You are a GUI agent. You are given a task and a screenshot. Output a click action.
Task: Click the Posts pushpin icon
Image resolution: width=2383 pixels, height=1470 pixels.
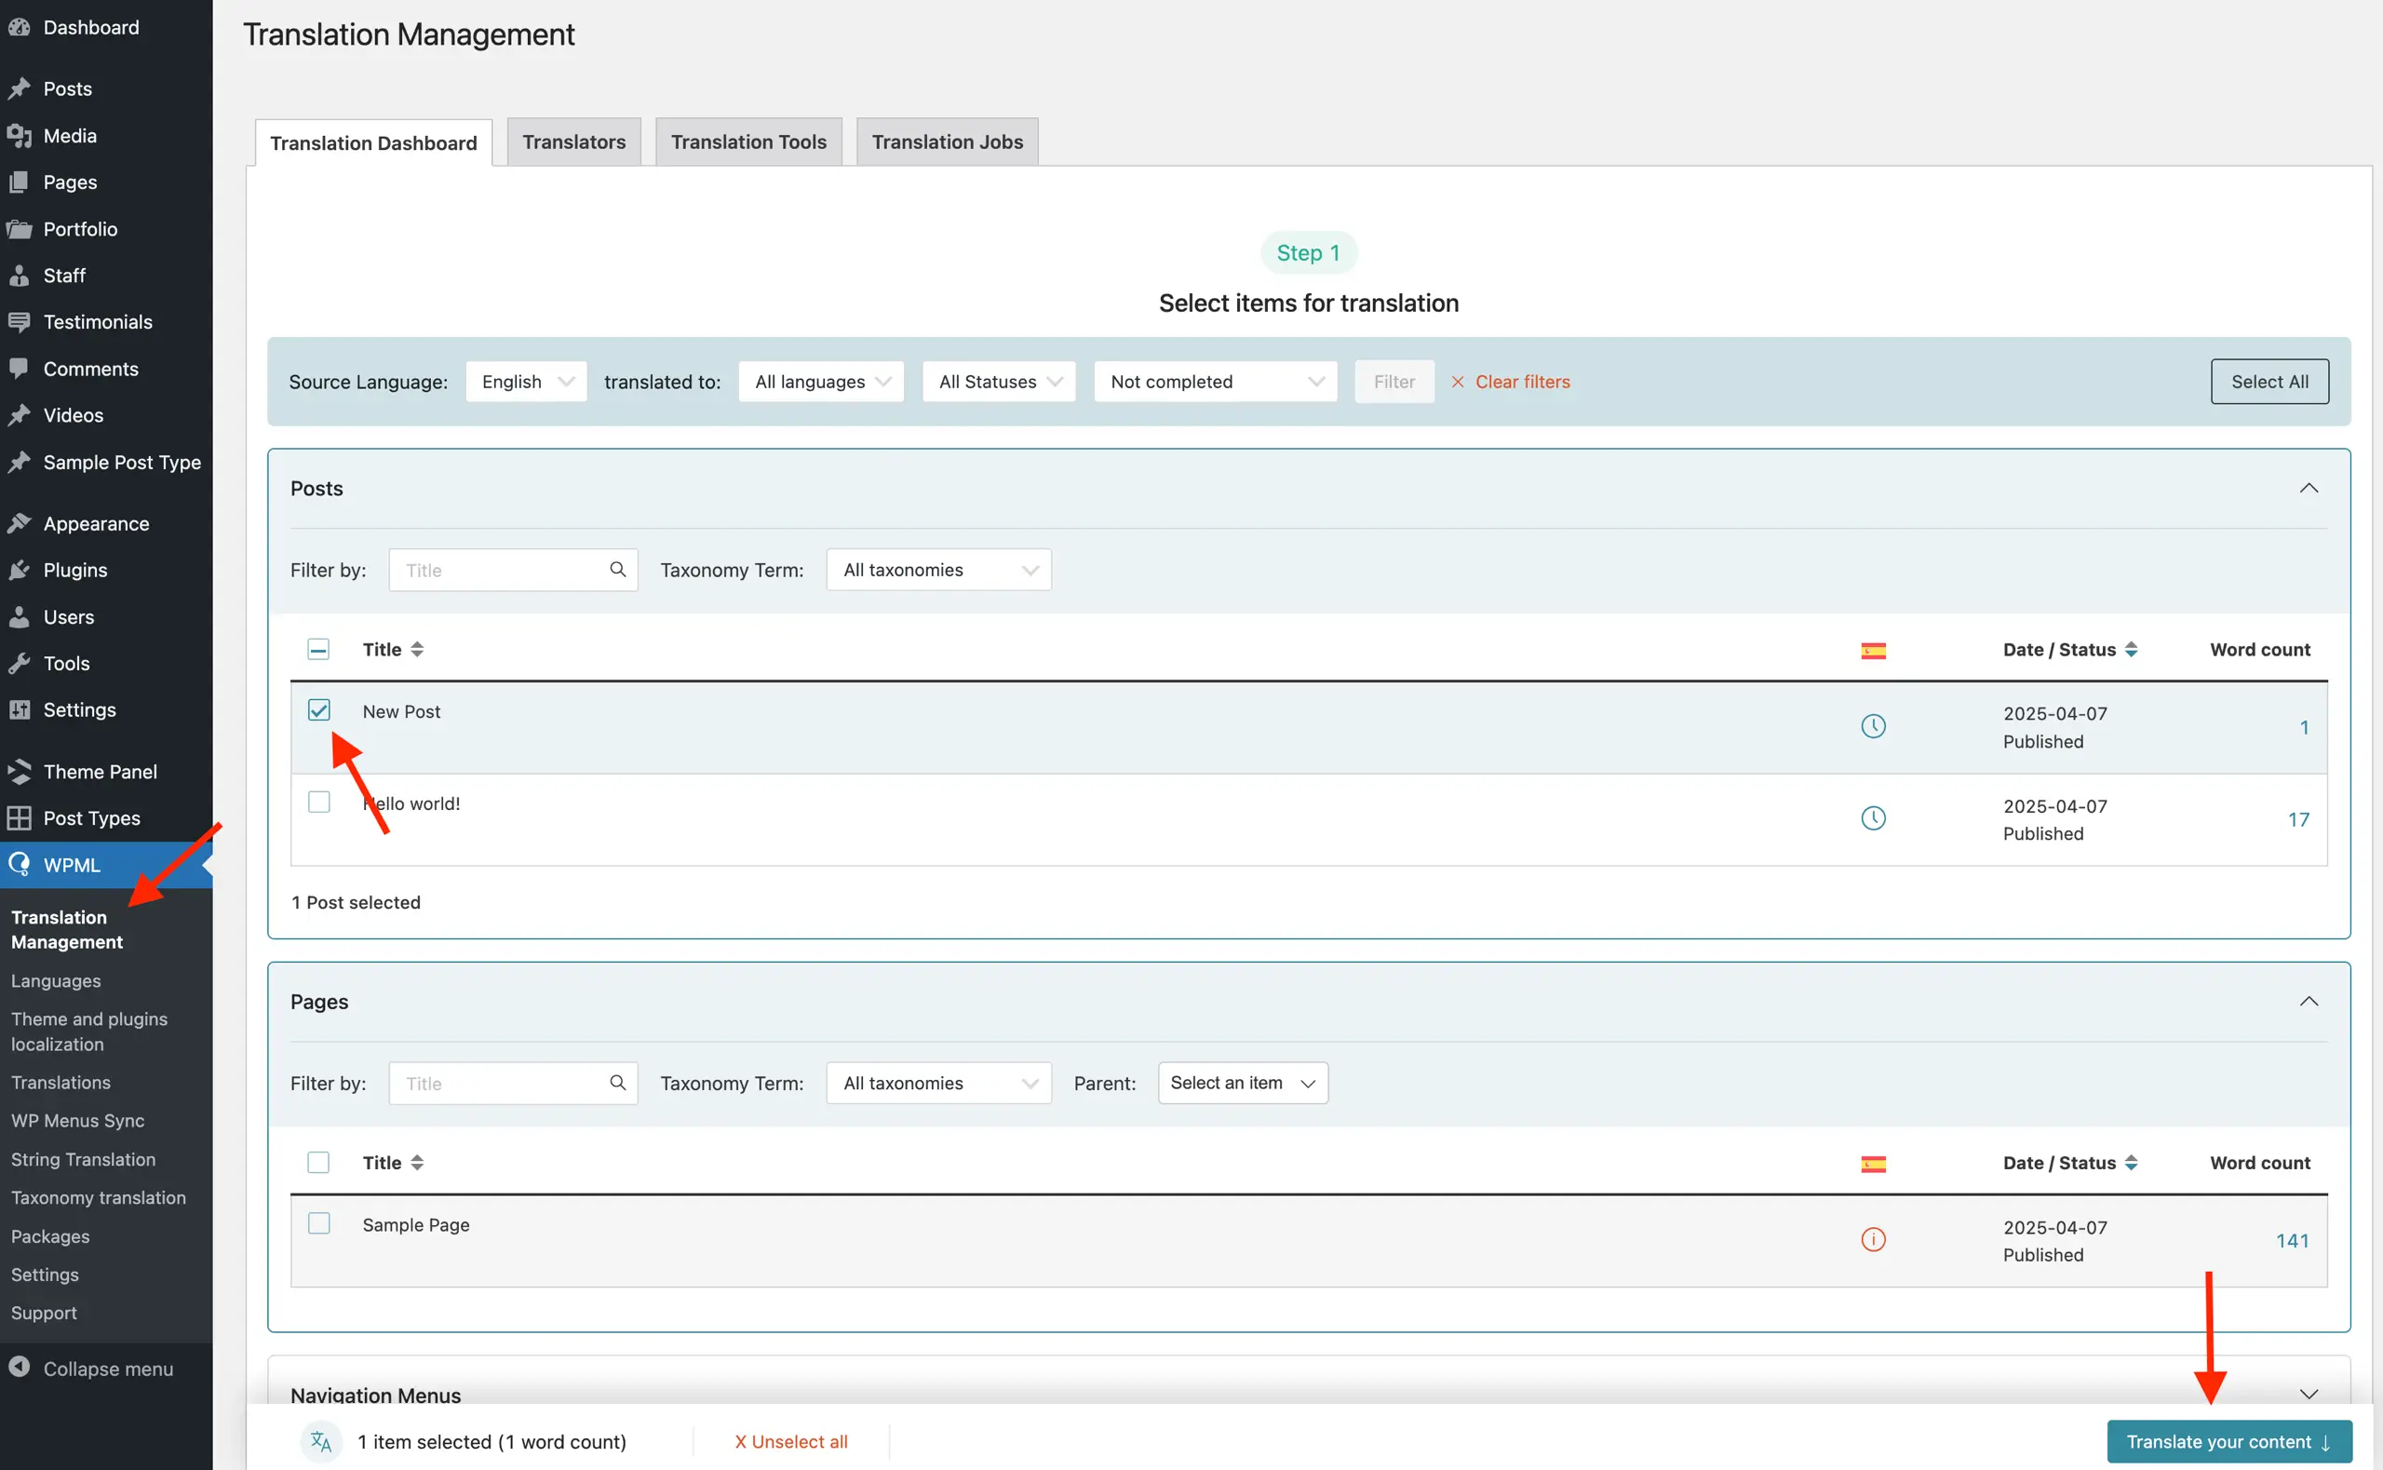(x=20, y=88)
